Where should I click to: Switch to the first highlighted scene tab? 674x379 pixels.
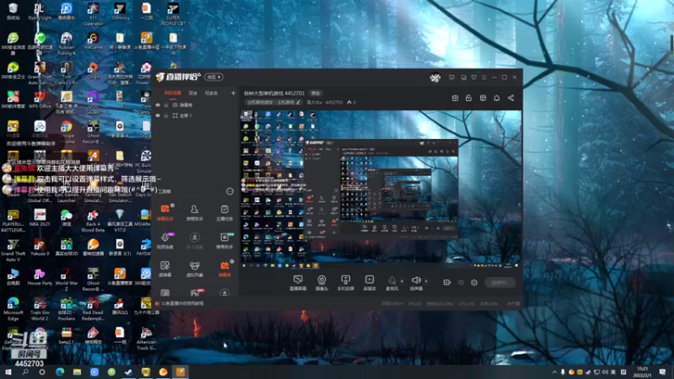pos(173,93)
